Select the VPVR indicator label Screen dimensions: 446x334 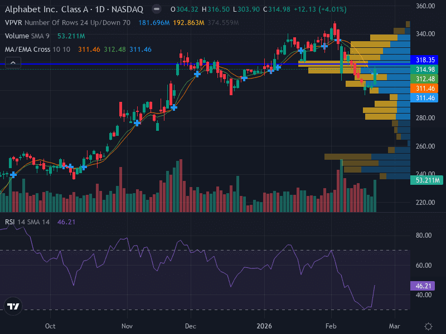click(x=13, y=23)
